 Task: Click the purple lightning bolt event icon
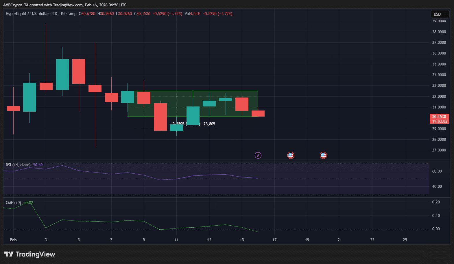258,156
